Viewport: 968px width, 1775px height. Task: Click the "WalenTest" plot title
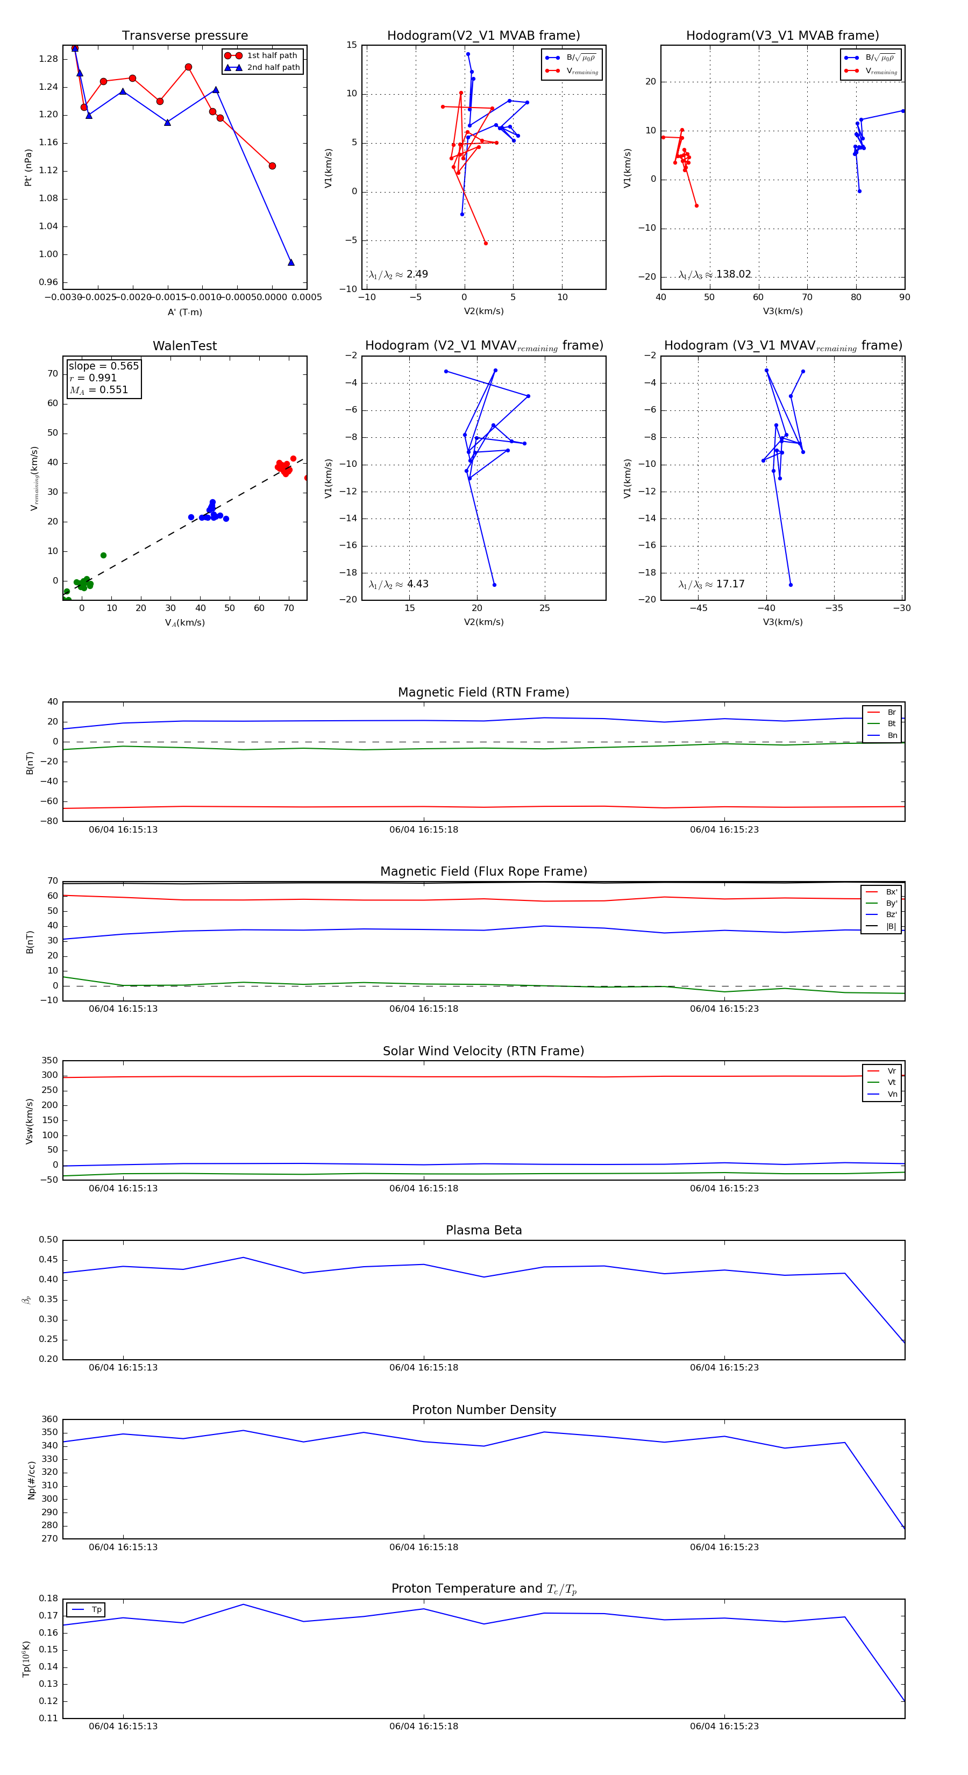tap(184, 346)
